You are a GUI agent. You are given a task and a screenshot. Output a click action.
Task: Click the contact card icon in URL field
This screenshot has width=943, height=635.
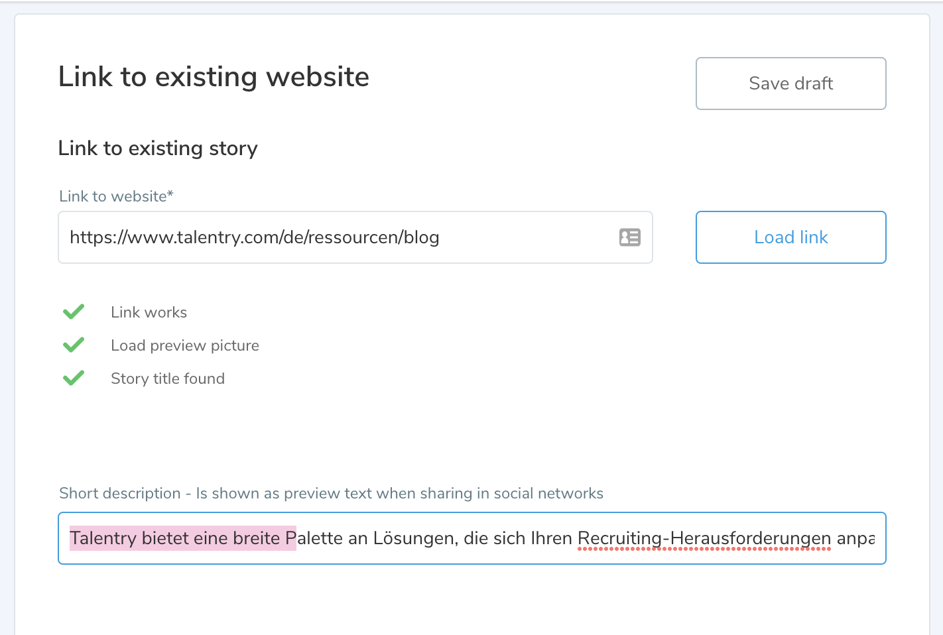coord(629,237)
